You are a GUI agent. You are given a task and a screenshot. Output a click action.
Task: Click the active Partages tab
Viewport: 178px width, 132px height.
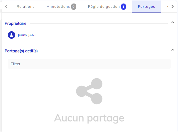pyautogui.click(x=146, y=6)
